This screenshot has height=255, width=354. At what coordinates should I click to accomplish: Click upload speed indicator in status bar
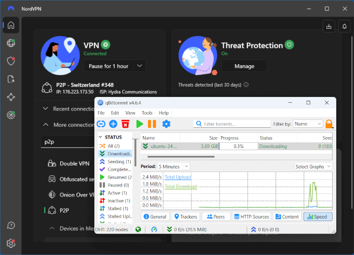pos(265,229)
